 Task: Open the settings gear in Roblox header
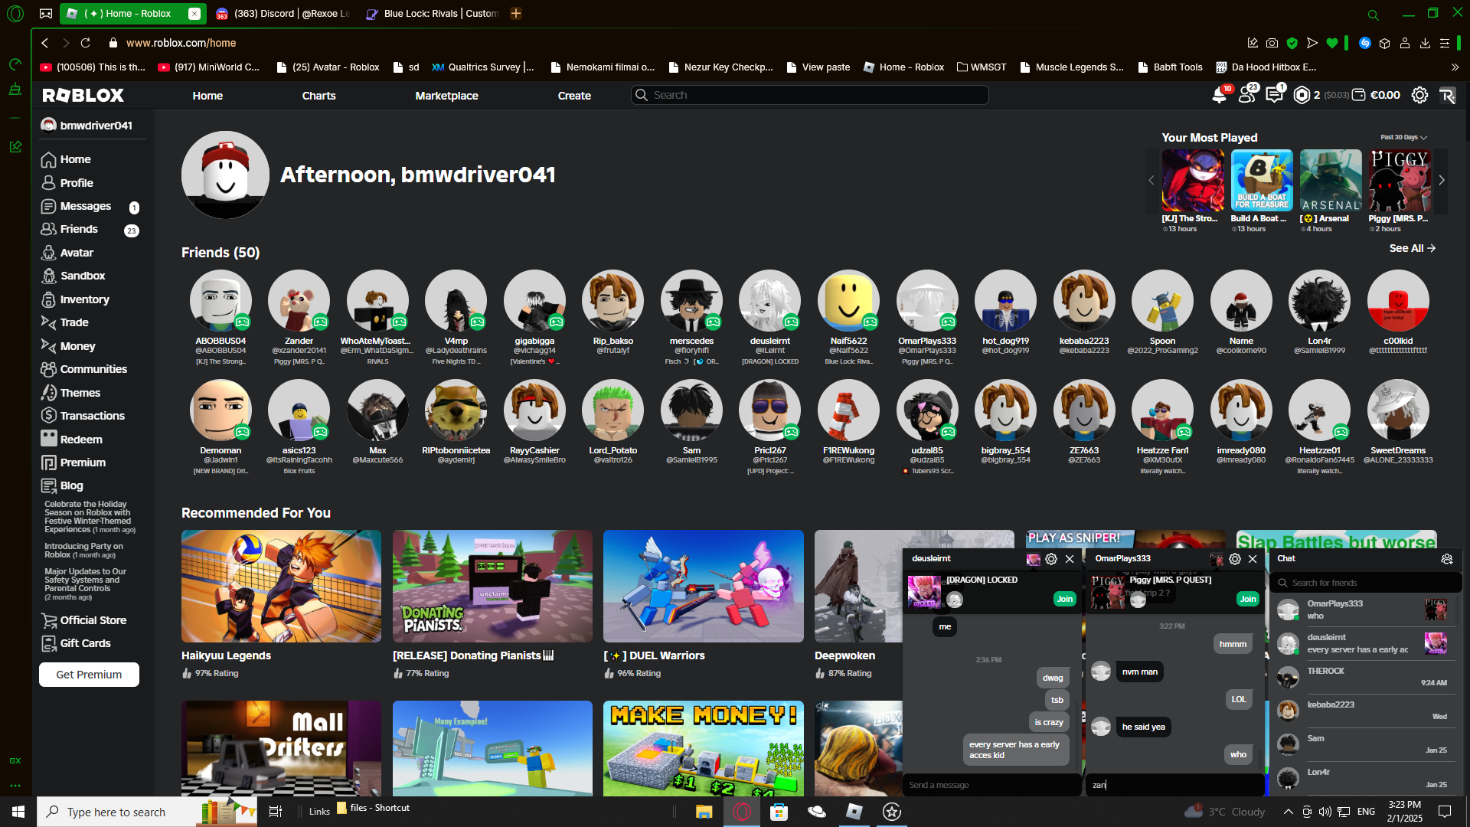pos(1419,96)
